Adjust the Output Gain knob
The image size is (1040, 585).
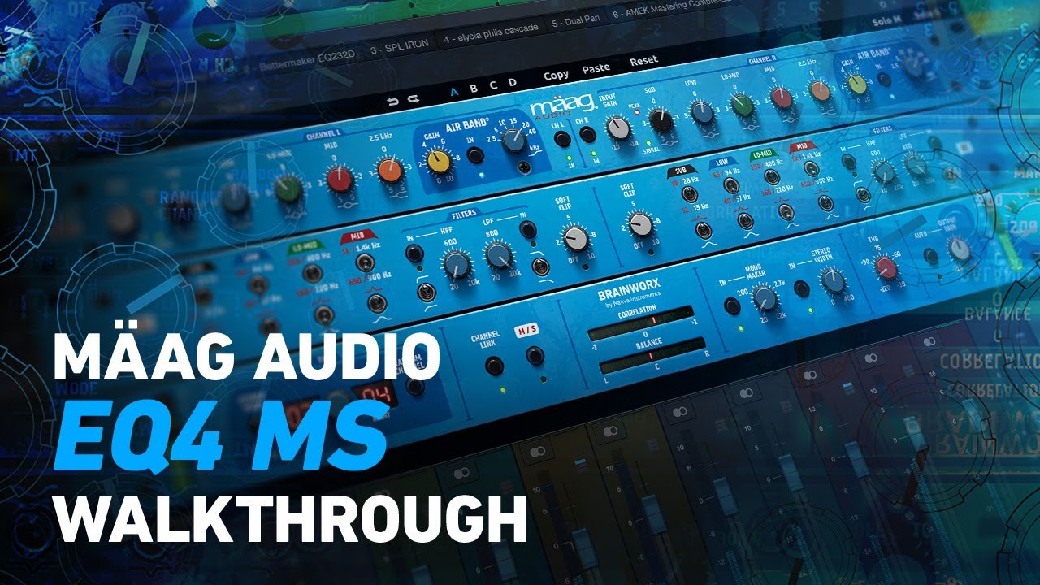960,249
